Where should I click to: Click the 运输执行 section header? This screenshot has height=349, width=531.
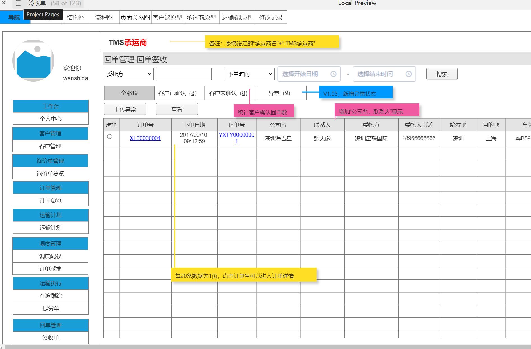51,283
